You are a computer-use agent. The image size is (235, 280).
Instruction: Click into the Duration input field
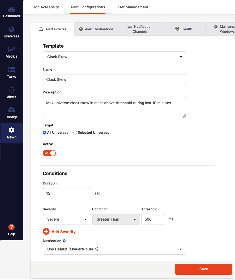(x=67, y=193)
